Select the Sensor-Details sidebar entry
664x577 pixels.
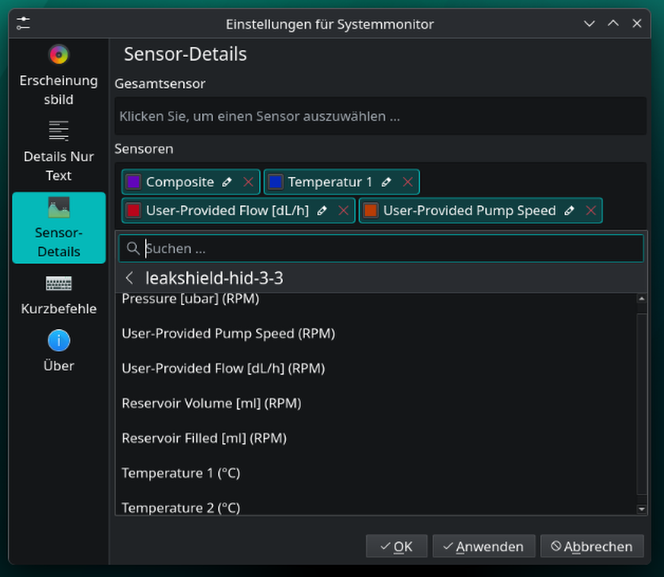coord(59,228)
